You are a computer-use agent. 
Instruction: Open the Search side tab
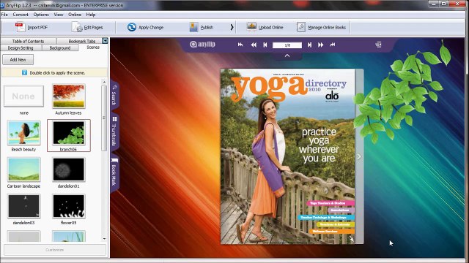[114, 95]
